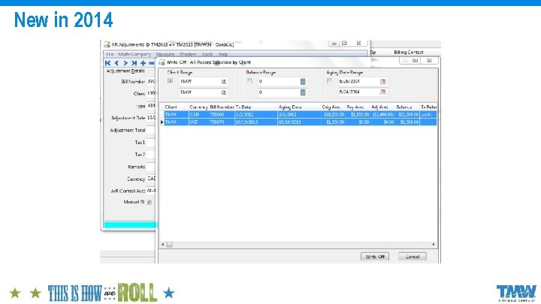Click the A/R Control Acct field

[151, 191]
